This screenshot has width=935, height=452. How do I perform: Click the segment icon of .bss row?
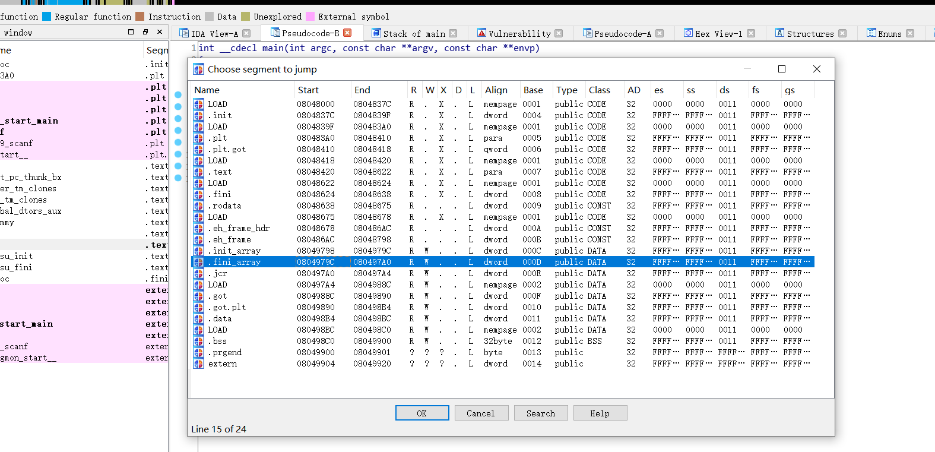(198, 341)
